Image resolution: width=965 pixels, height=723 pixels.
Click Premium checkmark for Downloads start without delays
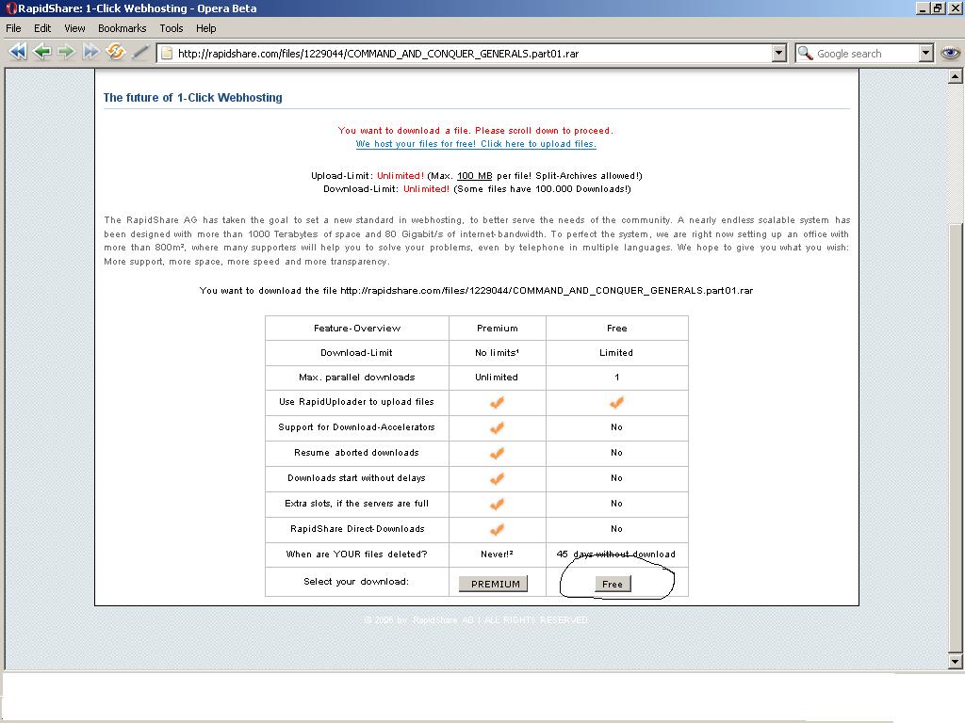[x=497, y=479]
